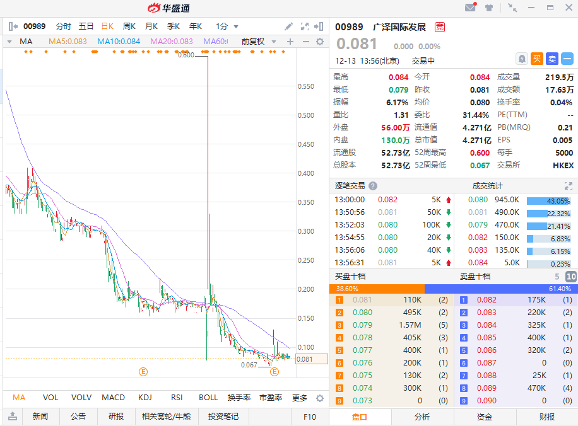Expand the chart to fullscreen
Image resolution: width=578 pixels, height=426 pixels.
pos(305,26)
